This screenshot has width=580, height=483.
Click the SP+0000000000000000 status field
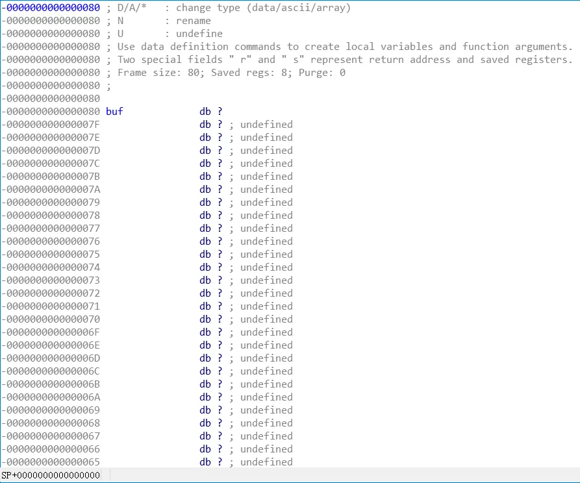coord(51,475)
